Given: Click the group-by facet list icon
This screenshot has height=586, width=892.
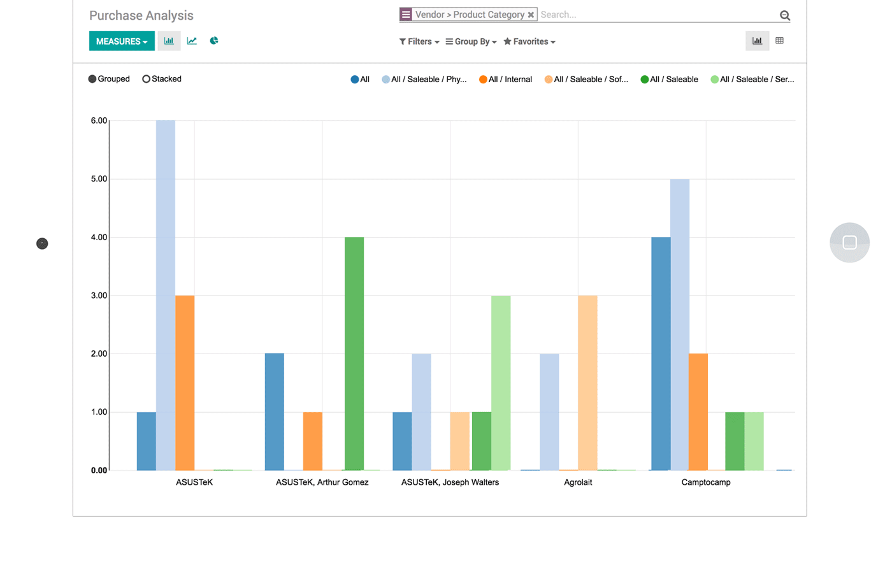Looking at the screenshot, I should pyautogui.click(x=406, y=14).
